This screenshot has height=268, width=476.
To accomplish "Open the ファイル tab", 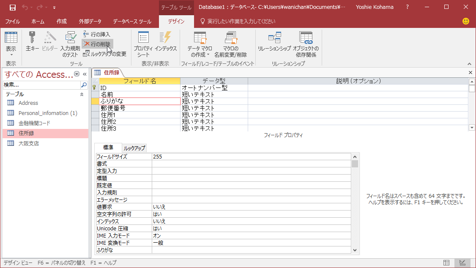I will [x=12, y=21].
